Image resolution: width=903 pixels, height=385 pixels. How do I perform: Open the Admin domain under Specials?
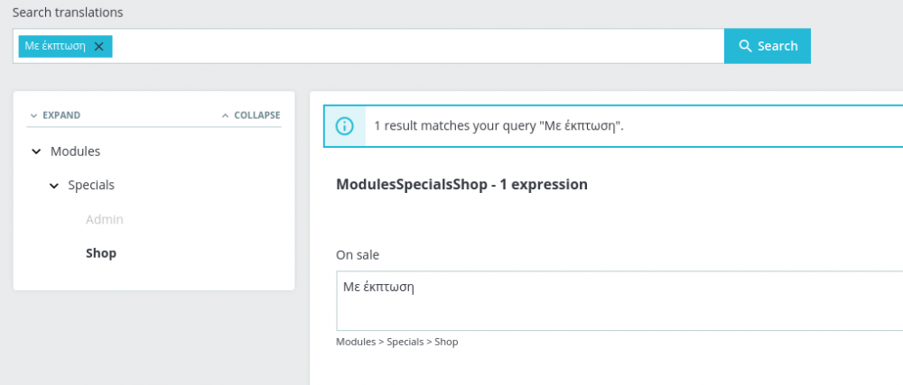tap(105, 219)
